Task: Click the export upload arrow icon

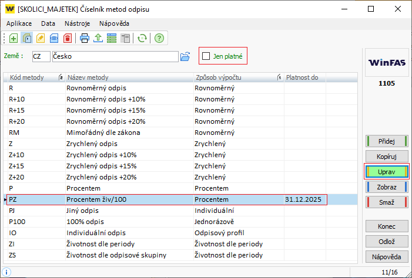Action: coord(98,39)
